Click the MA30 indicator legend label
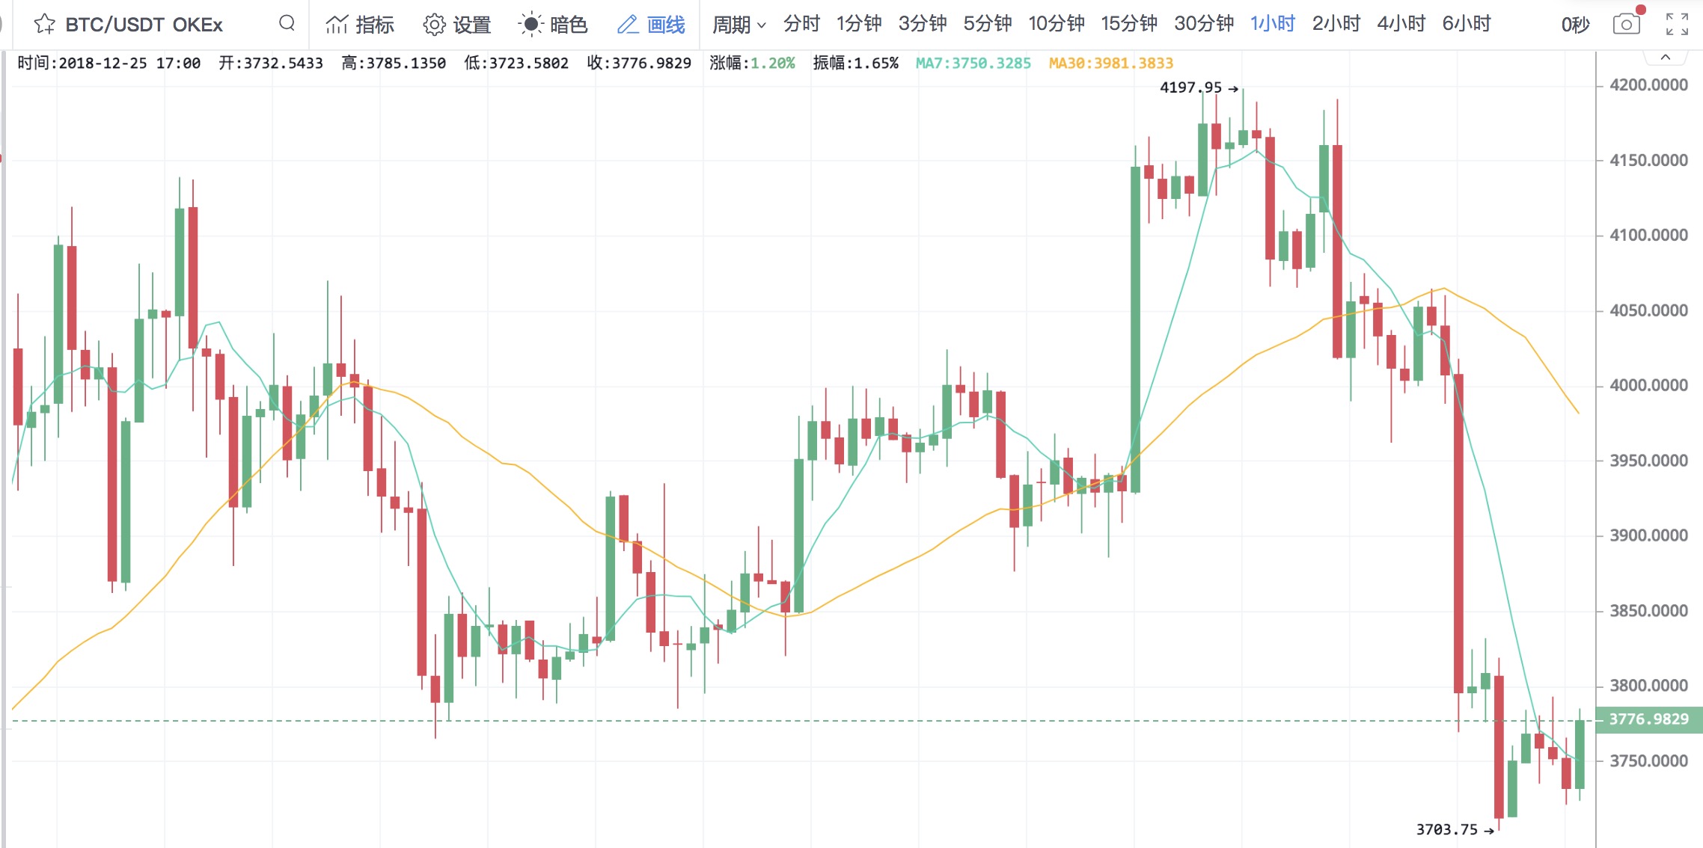The image size is (1703, 848). [x=1110, y=64]
